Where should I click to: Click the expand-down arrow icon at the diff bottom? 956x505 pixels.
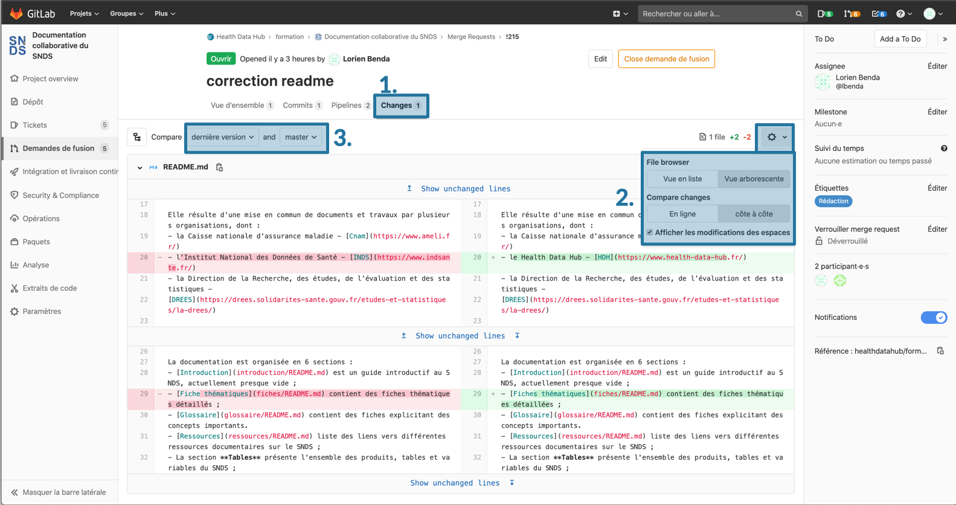click(x=512, y=483)
